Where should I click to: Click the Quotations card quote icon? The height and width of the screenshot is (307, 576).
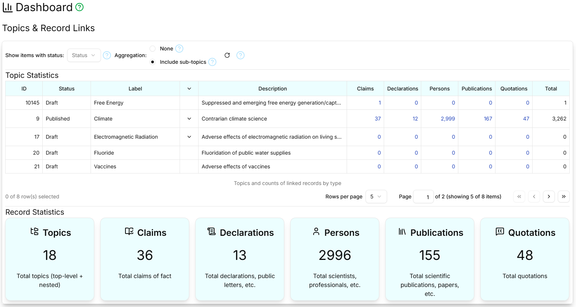(500, 232)
